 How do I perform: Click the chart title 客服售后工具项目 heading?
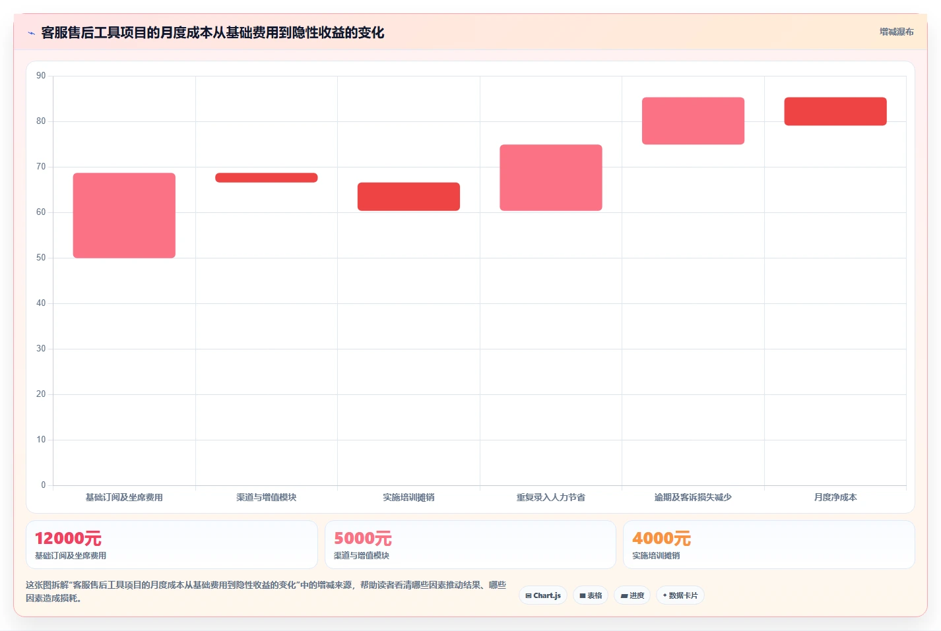pos(212,32)
